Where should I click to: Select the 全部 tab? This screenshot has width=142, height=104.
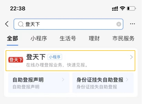click(x=13, y=38)
